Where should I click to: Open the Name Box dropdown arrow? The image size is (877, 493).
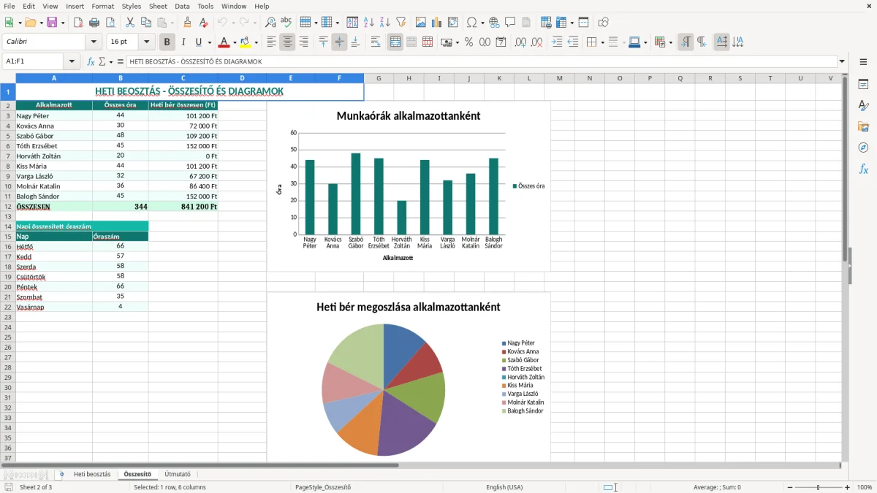tap(72, 61)
